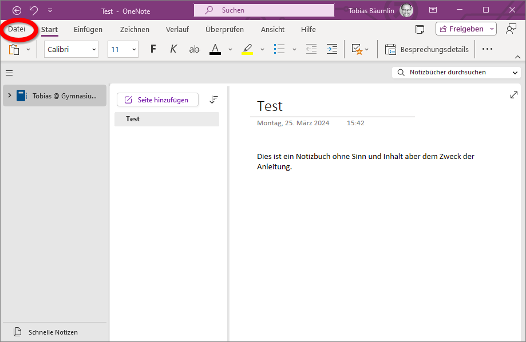Click sort pages icon
Image resolution: width=526 pixels, height=342 pixels.
[213, 100]
